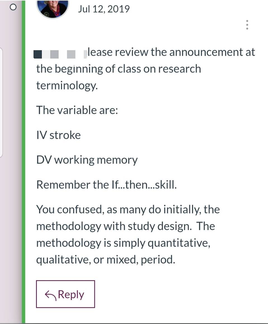Click the line beginning "You confused, as many"
Viewport: 268px width, 324px height.
point(128,210)
